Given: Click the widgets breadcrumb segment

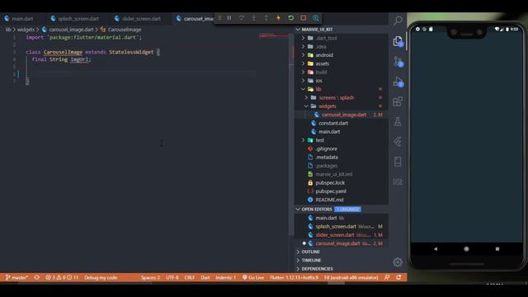Looking at the screenshot, I should click(26, 30).
